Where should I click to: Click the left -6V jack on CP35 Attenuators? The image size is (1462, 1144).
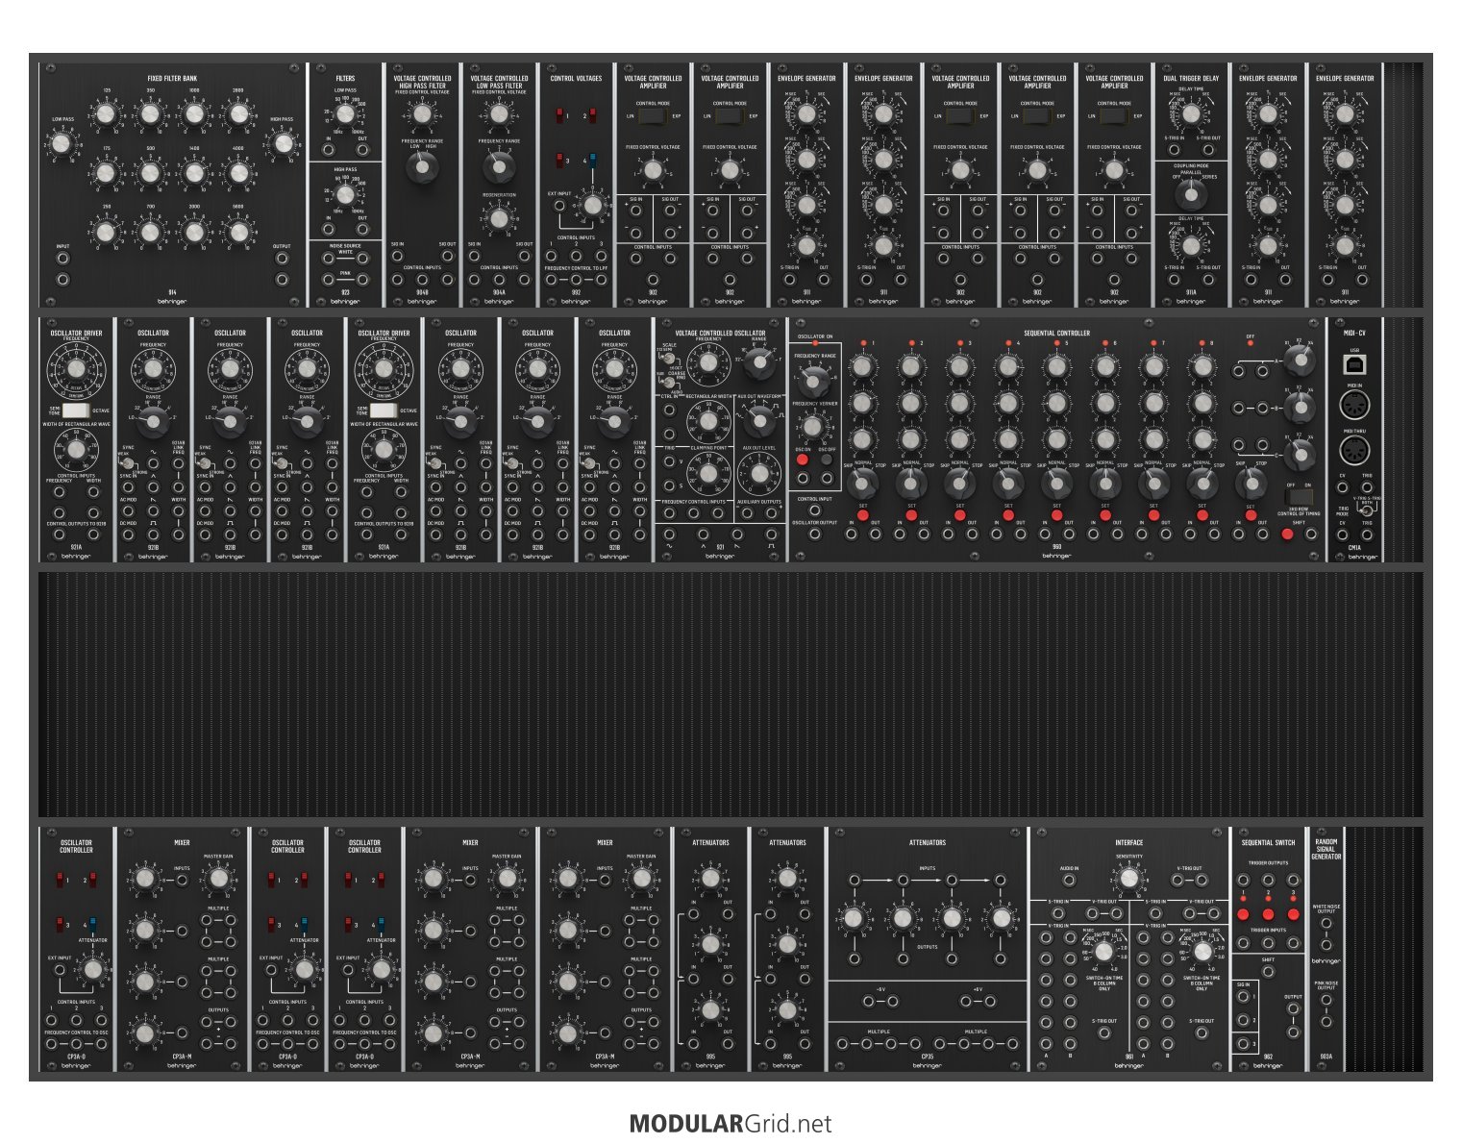click(868, 1002)
